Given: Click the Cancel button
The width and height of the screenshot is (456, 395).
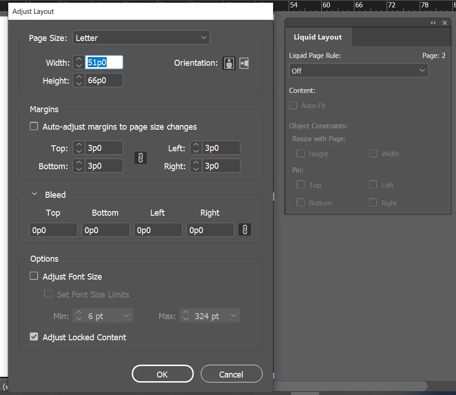Looking at the screenshot, I should [x=232, y=374].
